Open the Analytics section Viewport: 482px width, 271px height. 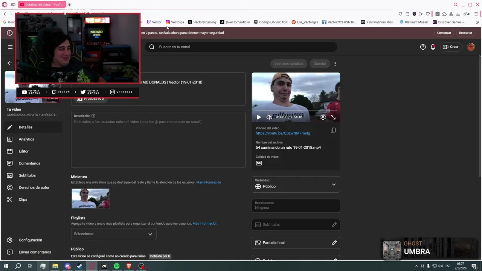coord(33,139)
